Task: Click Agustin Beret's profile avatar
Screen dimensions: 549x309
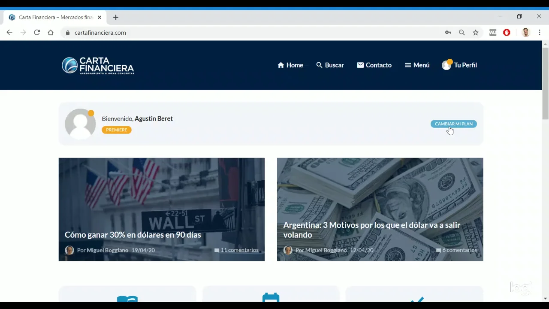Action: point(80,124)
